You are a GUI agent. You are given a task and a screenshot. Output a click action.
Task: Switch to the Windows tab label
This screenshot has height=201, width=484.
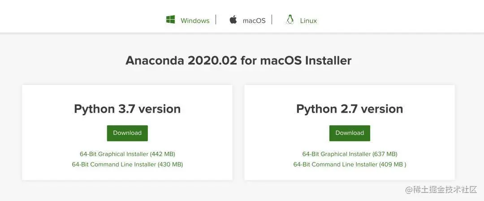click(x=195, y=21)
